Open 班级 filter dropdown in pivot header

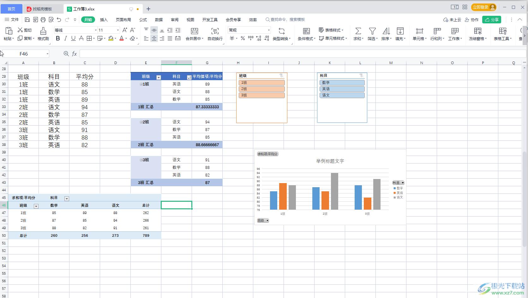(159, 77)
